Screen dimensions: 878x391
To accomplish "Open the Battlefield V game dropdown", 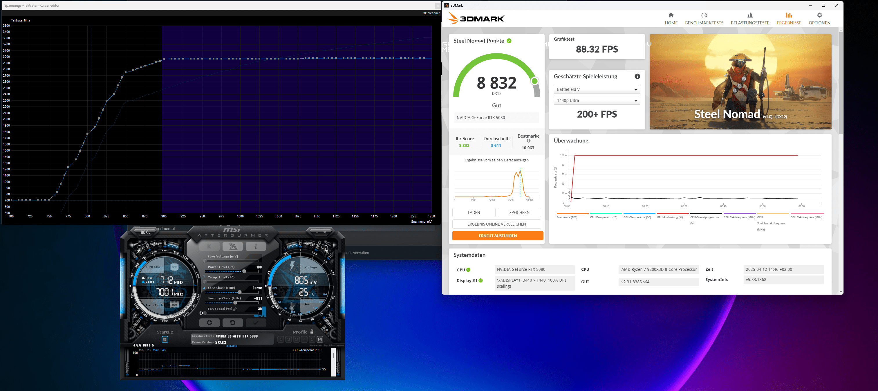I will 597,89.
